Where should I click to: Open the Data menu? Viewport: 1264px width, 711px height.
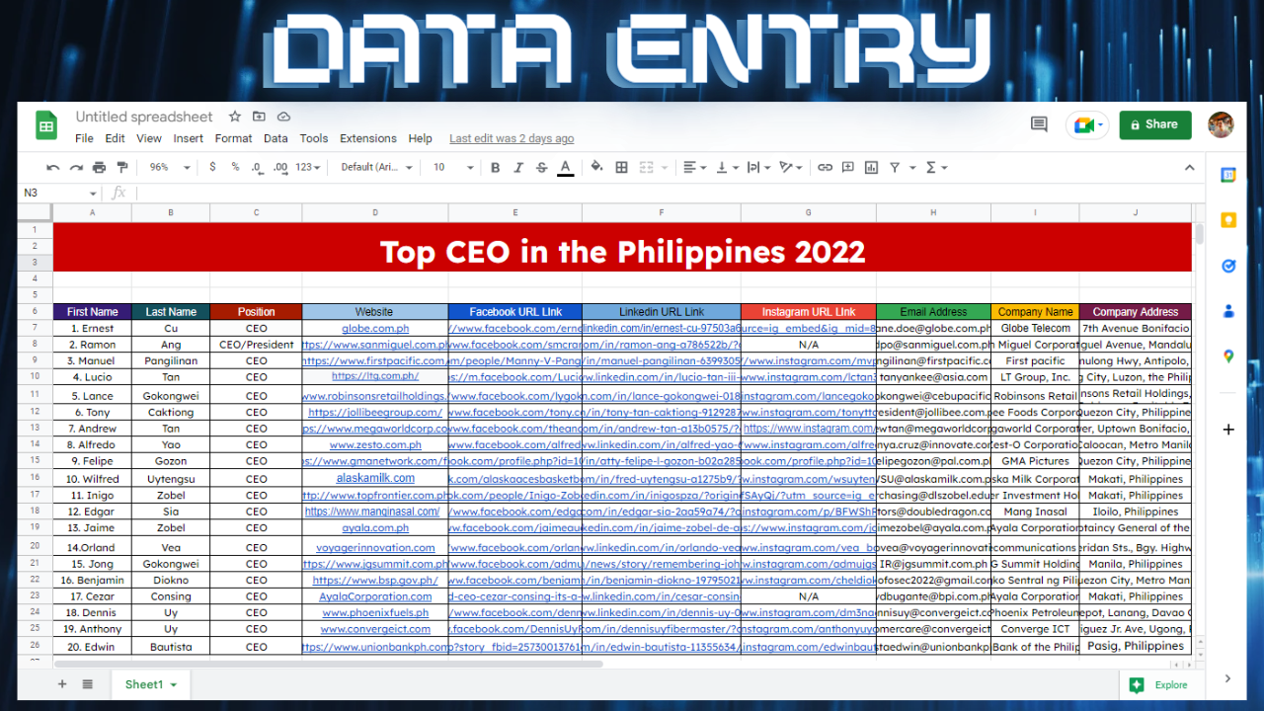pos(276,139)
